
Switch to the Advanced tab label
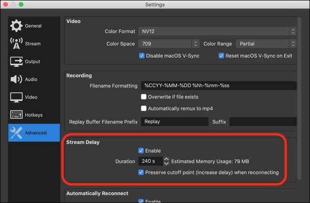coord(37,133)
